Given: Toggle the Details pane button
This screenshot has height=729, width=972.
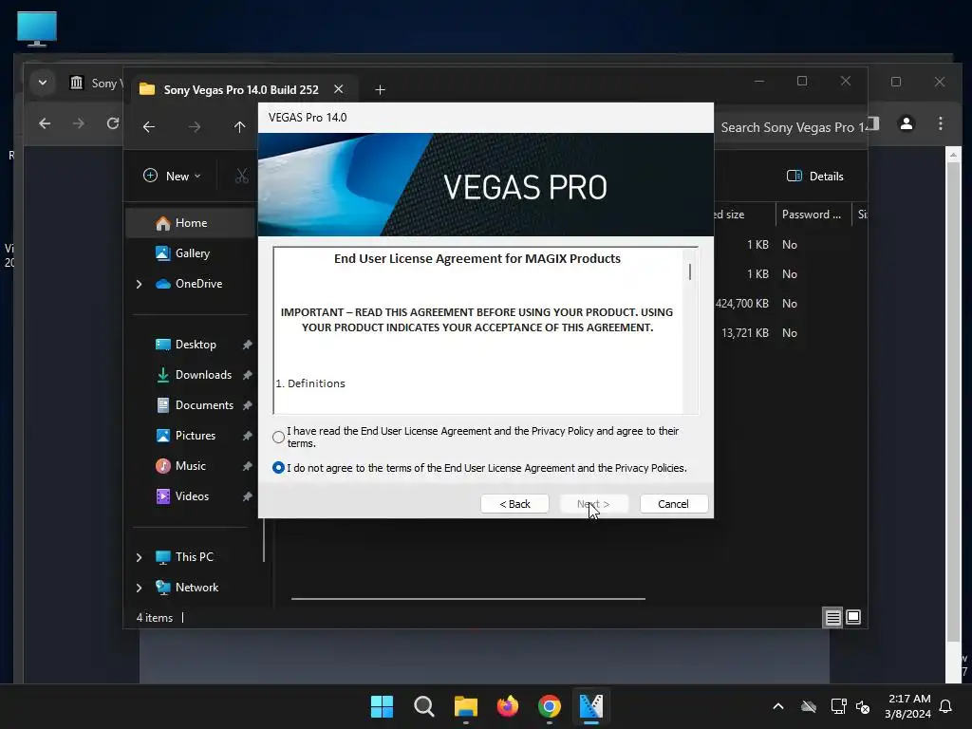Looking at the screenshot, I should (x=814, y=176).
